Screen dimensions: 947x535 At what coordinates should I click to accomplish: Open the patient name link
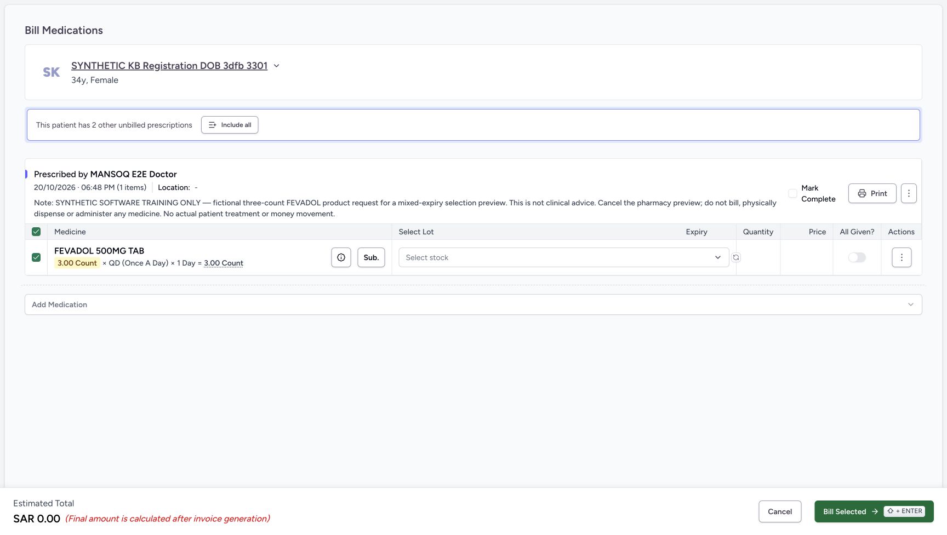[x=169, y=66]
